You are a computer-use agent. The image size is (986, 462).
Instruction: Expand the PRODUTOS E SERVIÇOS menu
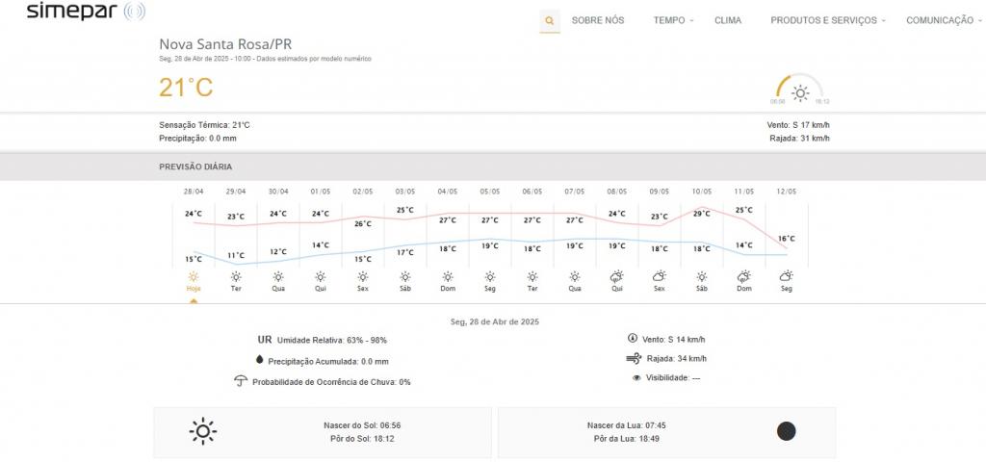[827, 20]
